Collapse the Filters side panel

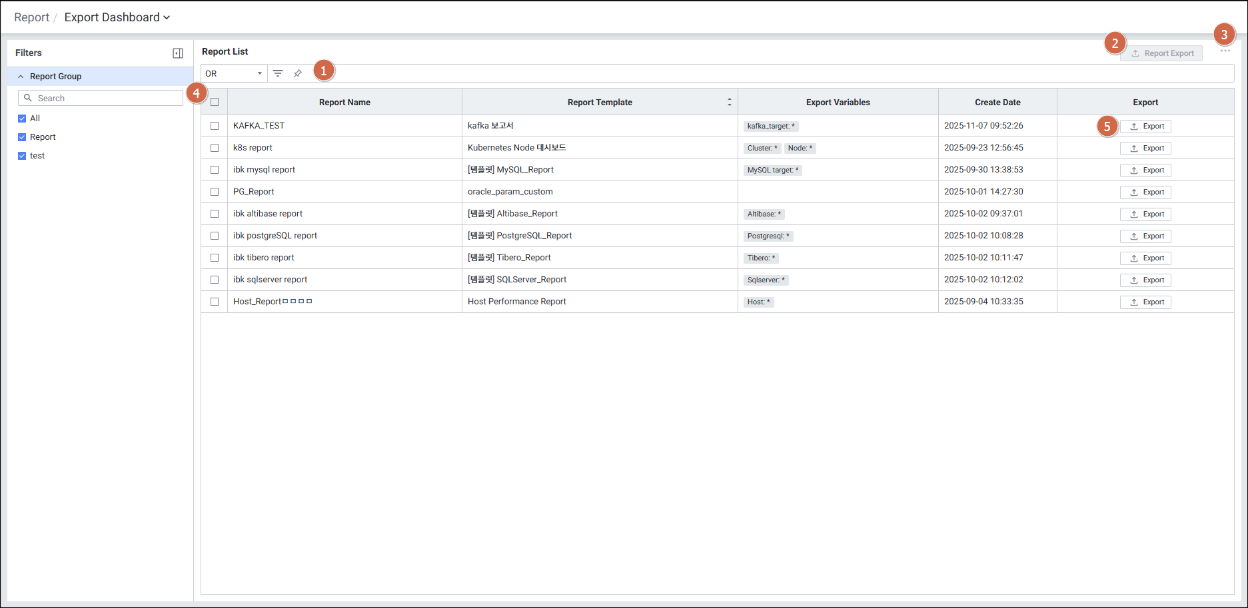click(178, 53)
